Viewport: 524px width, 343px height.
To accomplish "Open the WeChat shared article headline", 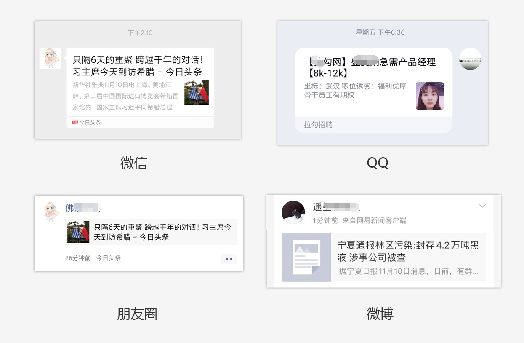I will pos(138,66).
